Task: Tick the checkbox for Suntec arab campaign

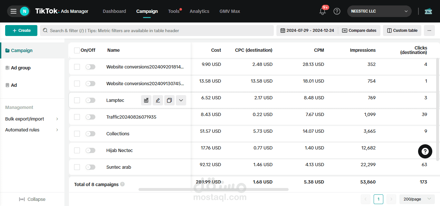Action: pos(77,167)
